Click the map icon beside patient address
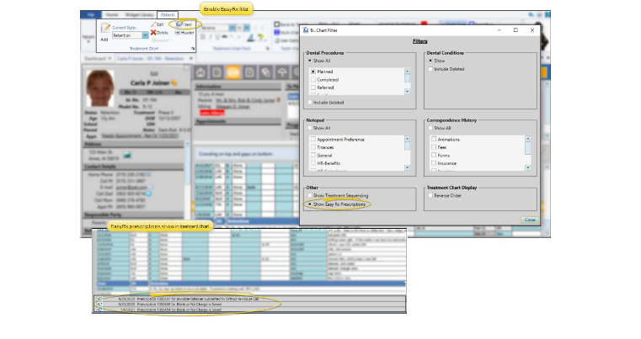Viewport: 641px width, 339px height. click(127, 154)
